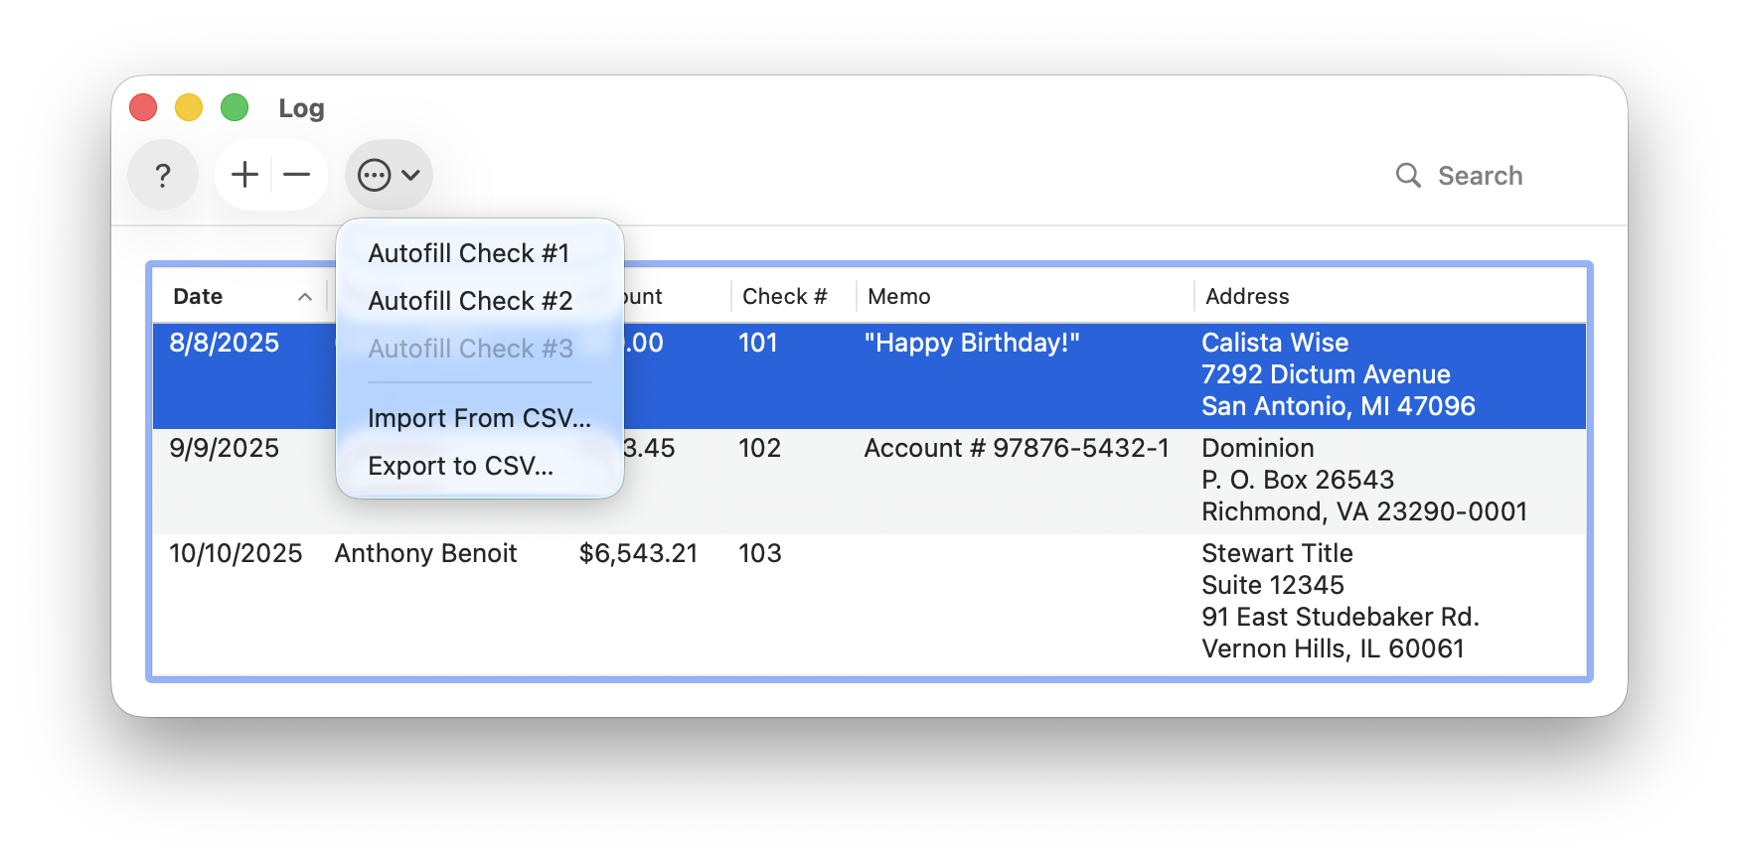Viewport: 1739px width, 864px height.
Task: Add a new check entry with plus
Action: pos(244,176)
